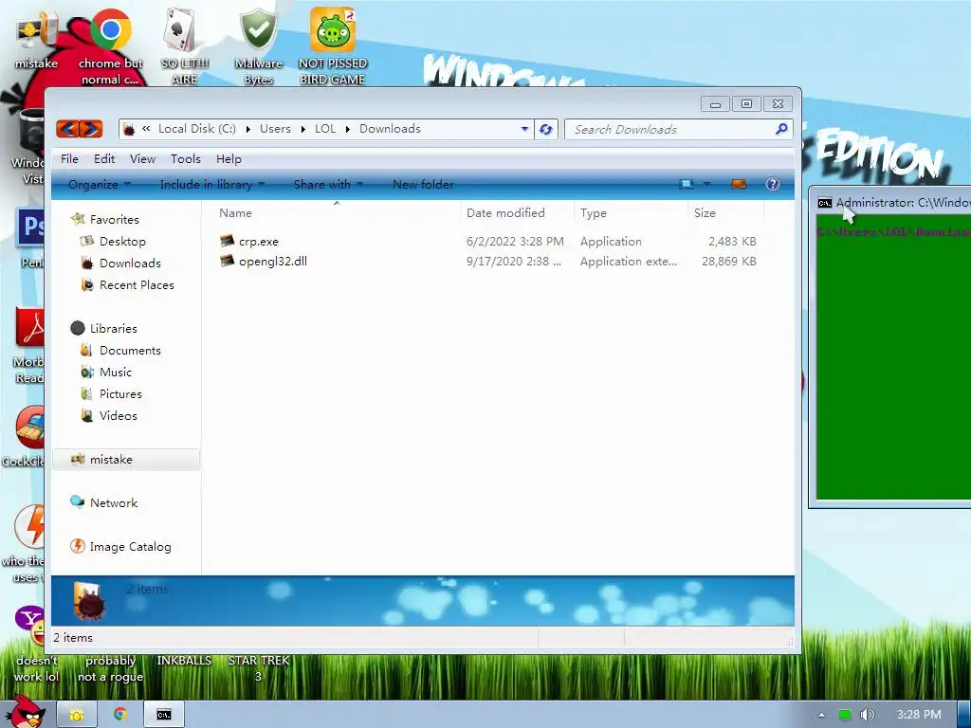Show hidden tray icons arrow
The height and width of the screenshot is (728, 971).
coord(821,715)
